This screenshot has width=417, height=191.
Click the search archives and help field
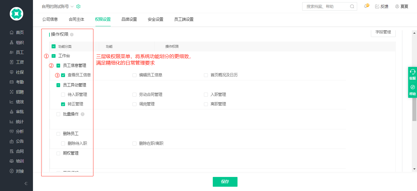[327, 6]
